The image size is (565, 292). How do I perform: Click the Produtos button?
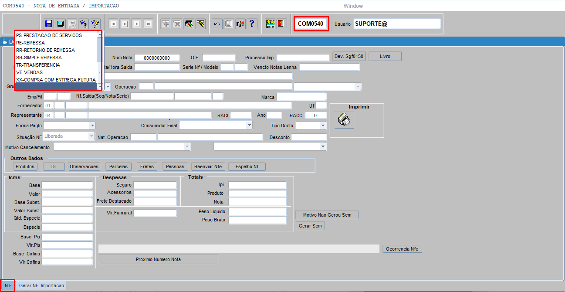(x=25, y=166)
